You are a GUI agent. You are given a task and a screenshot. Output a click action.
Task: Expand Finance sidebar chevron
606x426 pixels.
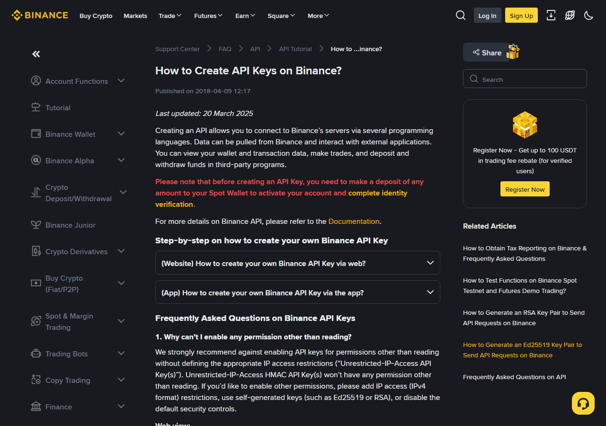point(121,406)
